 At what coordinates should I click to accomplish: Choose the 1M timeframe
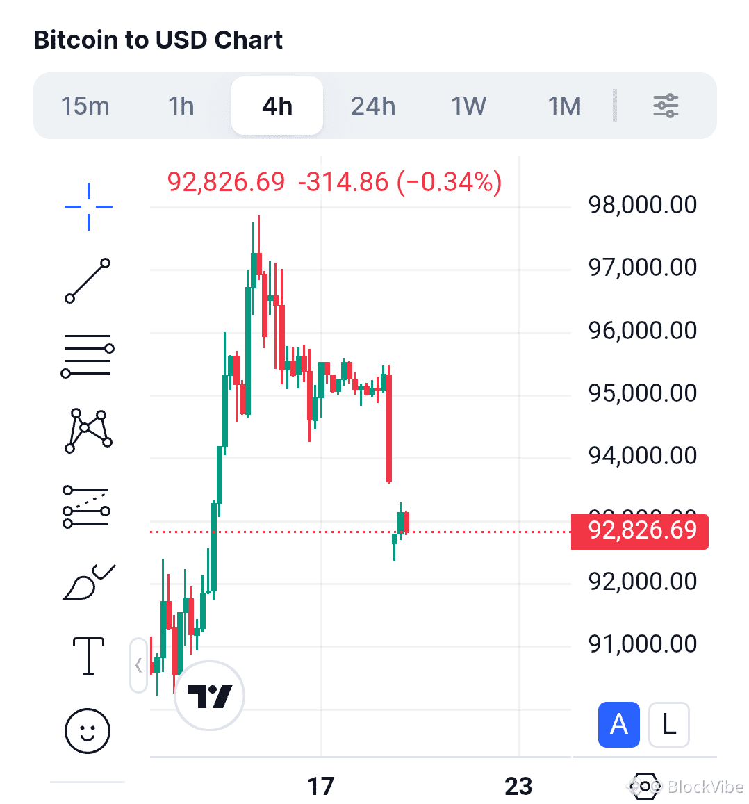point(564,106)
